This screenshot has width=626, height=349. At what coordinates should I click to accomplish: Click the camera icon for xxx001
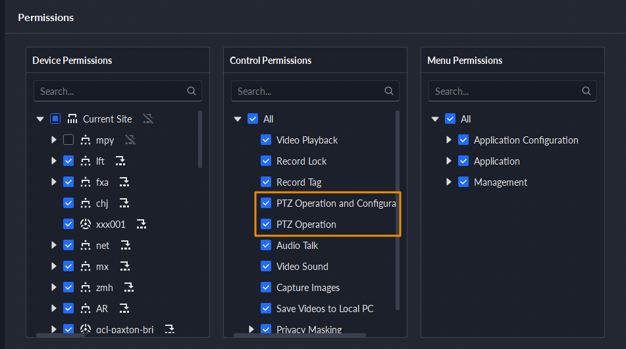(85, 225)
